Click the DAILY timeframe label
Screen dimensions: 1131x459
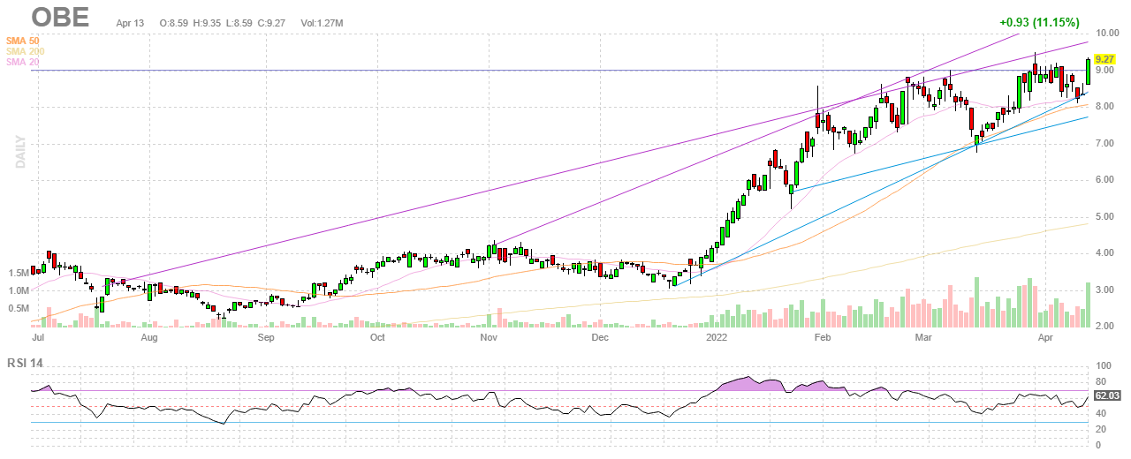click(x=19, y=152)
